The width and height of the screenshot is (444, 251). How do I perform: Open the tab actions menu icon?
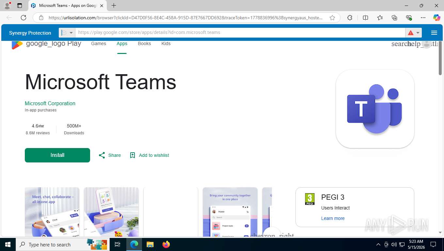(x=20, y=6)
